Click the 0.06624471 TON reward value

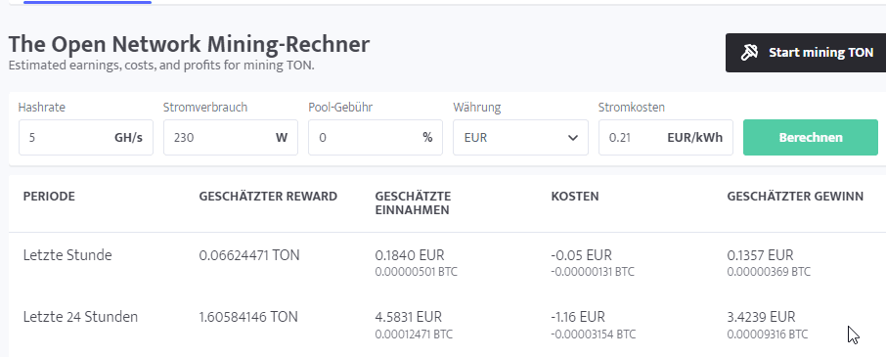pyautogui.click(x=249, y=255)
